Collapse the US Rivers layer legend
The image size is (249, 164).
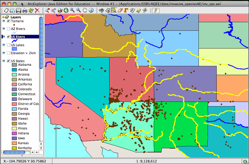(4, 36)
